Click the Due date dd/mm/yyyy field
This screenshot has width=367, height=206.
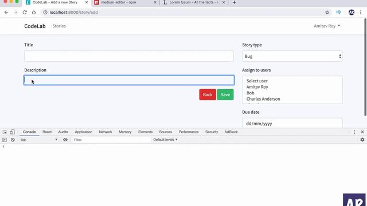pyautogui.click(x=292, y=123)
